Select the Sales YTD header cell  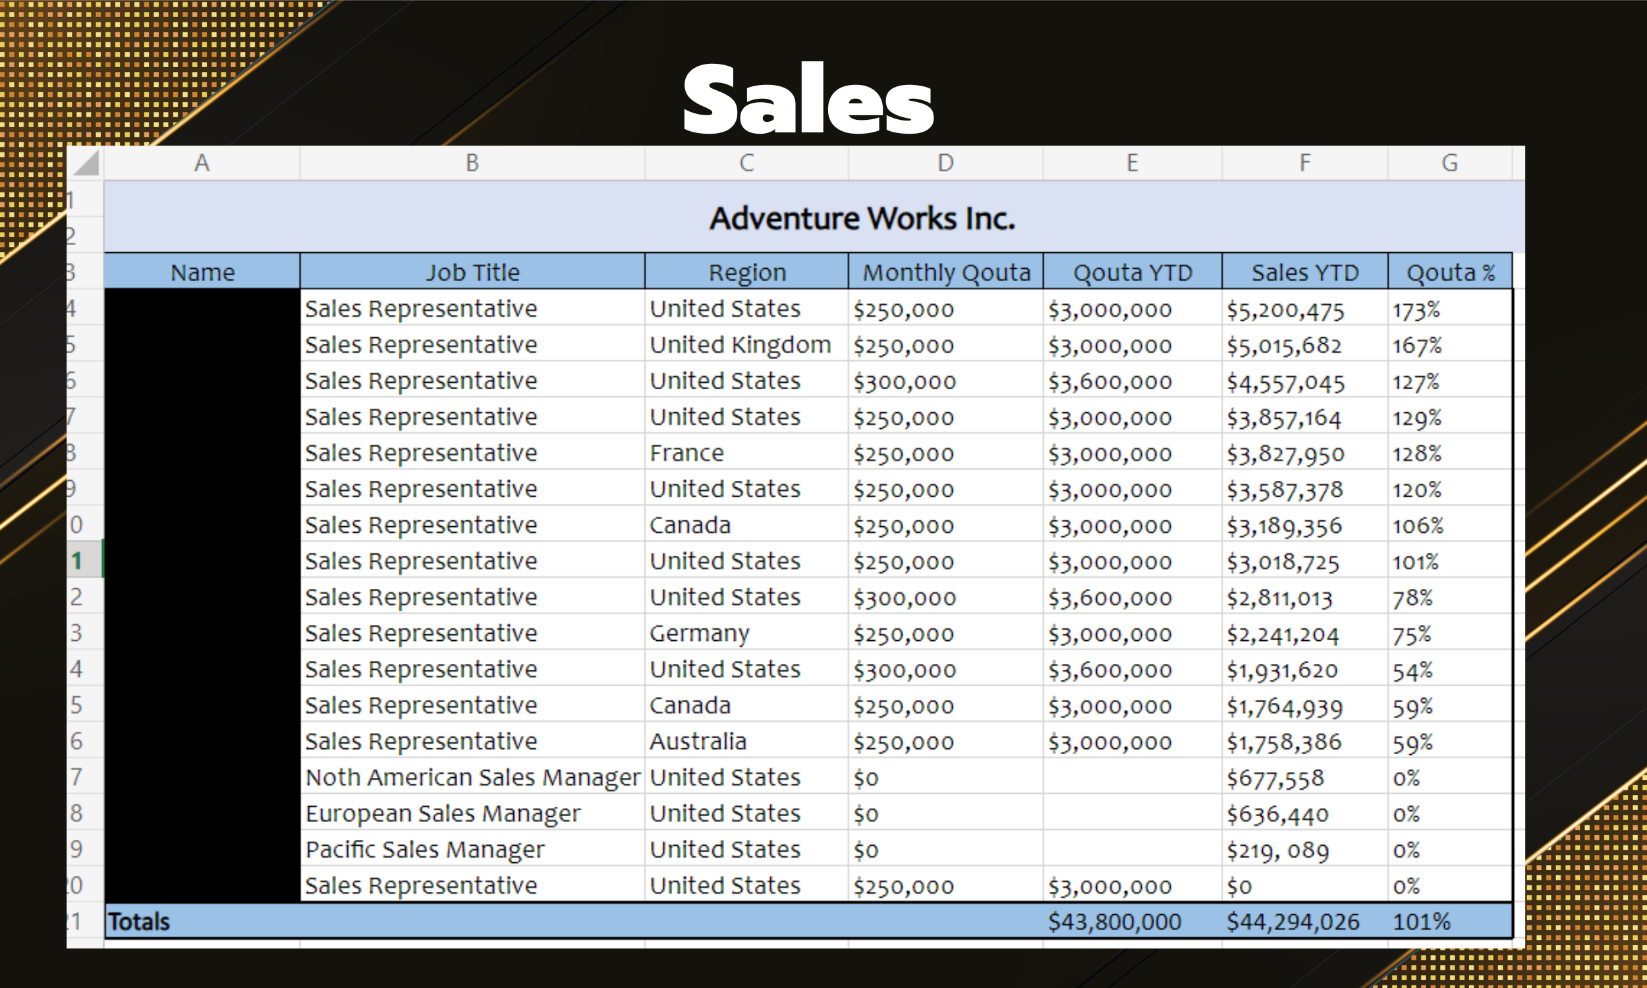1304,272
